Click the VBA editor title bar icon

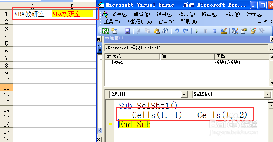pyautogui.click(x=101, y=5)
